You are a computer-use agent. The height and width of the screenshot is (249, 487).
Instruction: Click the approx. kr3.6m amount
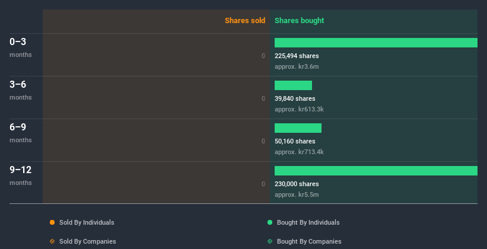coord(297,67)
